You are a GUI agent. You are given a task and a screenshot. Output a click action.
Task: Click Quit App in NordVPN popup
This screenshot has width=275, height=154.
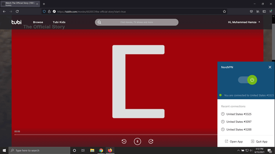click(259, 141)
